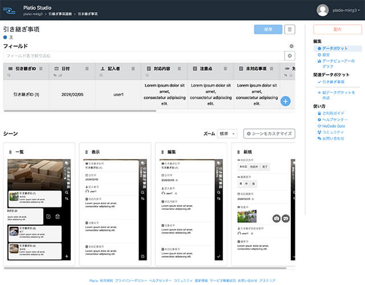Click the blue plus add-field button
Image resolution: width=365 pixels, height=285 pixels.
coord(286,101)
